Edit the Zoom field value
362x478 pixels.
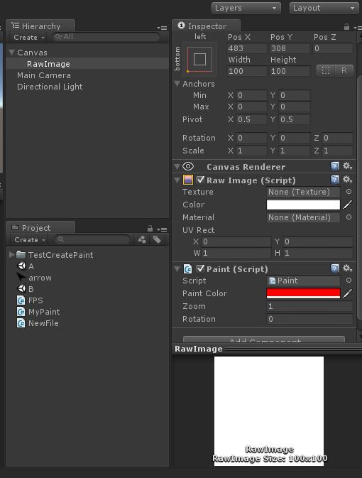click(x=310, y=306)
